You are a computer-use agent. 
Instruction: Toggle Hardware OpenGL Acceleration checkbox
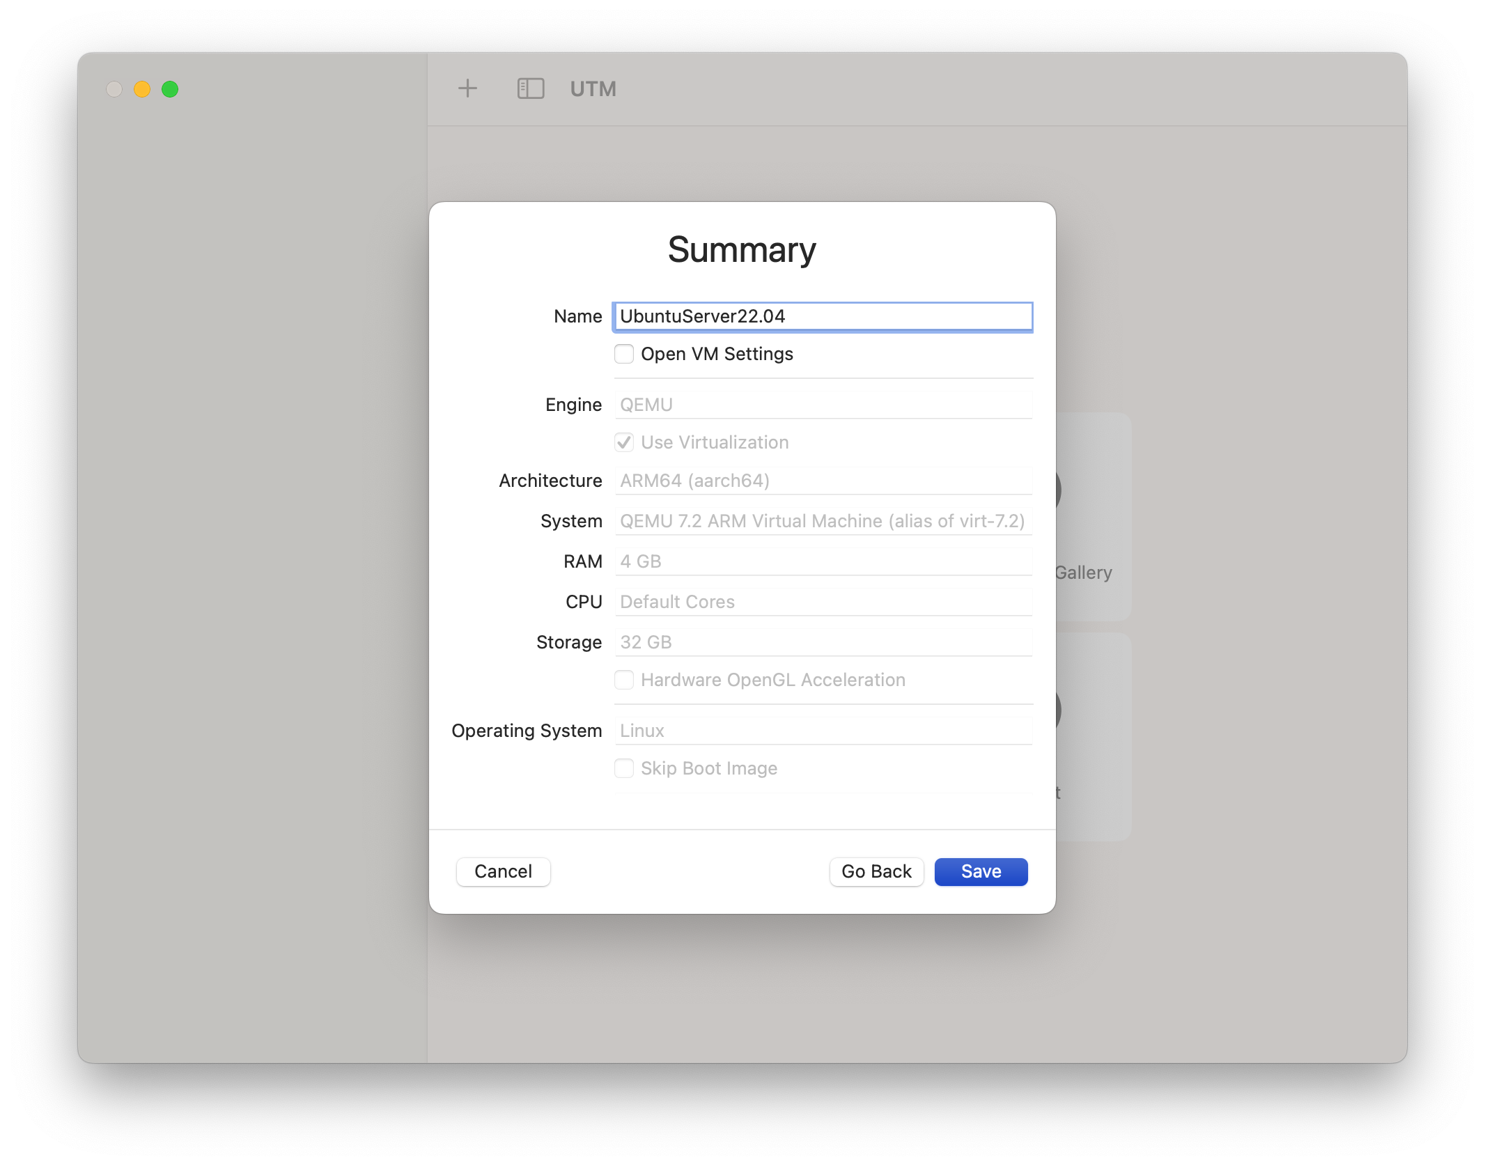[624, 680]
